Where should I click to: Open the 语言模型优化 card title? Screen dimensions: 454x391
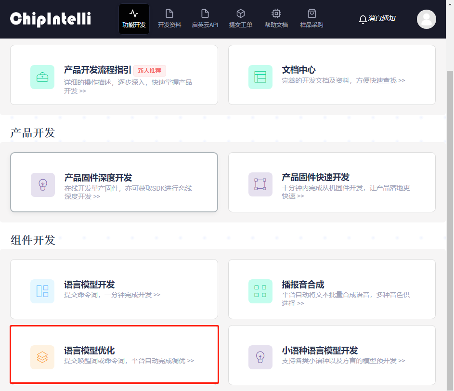(x=90, y=351)
